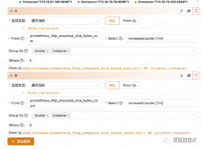Collapse query B section chevron
Image resolution: width=203 pixels, height=149 pixels.
pyautogui.click(x=11, y=76)
